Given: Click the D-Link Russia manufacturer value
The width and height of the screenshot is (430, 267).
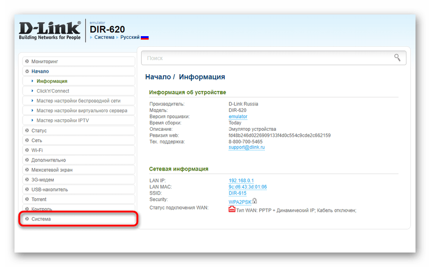Looking at the screenshot, I should coord(243,104).
